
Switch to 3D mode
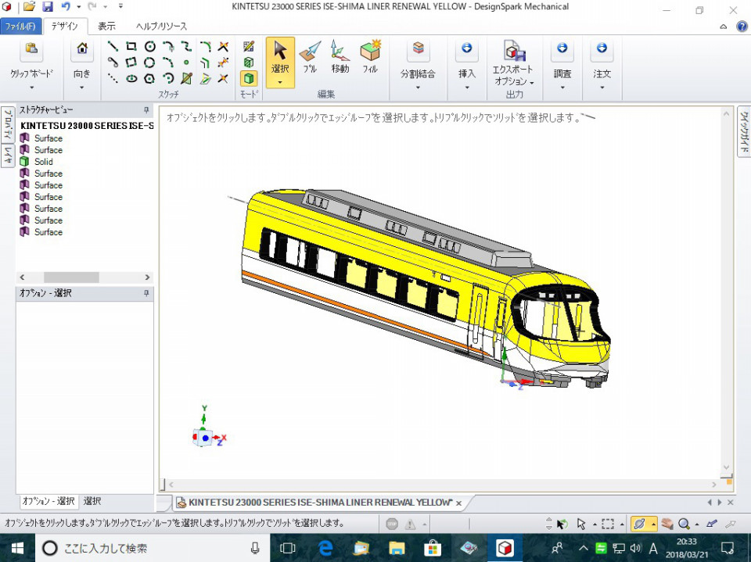tap(249, 78)
